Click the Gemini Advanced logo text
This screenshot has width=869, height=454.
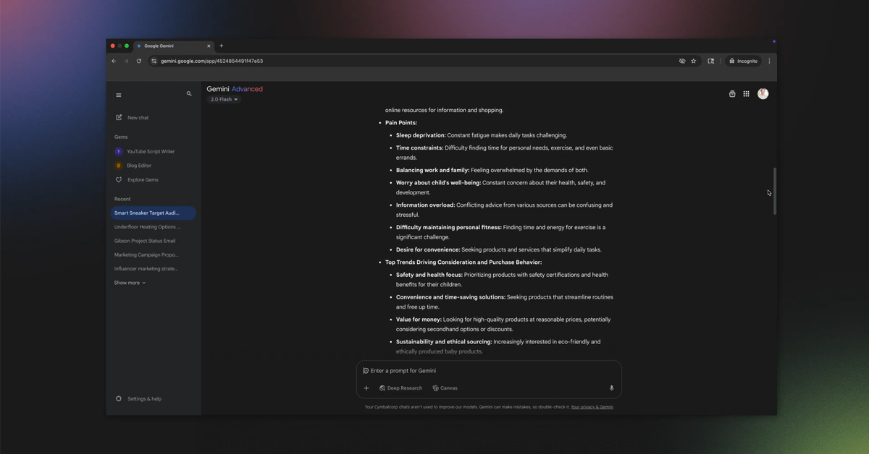[x=235, y=89]
